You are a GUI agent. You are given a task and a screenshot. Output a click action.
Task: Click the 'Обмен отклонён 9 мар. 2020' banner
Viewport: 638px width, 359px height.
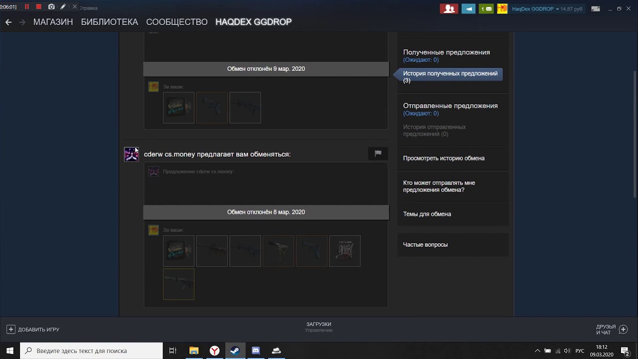tap(266, 69)
